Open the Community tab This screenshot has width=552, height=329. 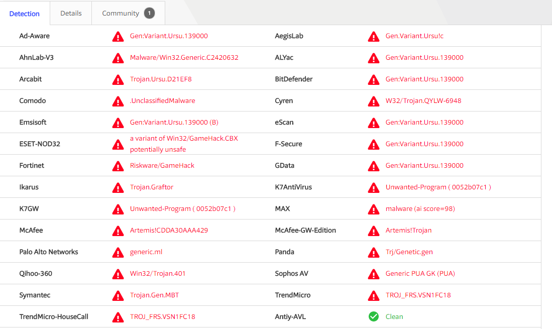[121, 14]
